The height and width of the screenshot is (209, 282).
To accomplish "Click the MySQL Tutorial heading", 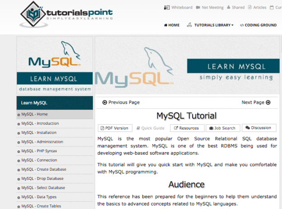I will click(187, 116).
